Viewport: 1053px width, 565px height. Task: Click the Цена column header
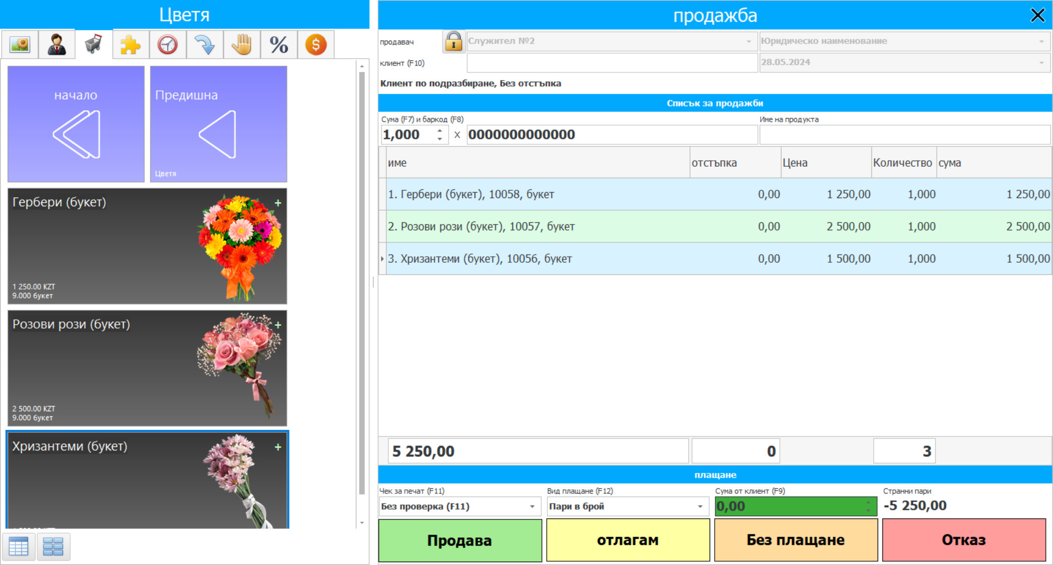click(x=826, y=163)
